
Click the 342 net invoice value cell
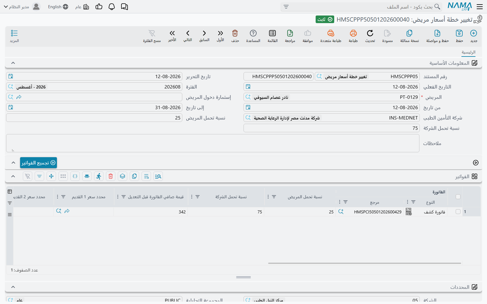(x=151, y=212)
